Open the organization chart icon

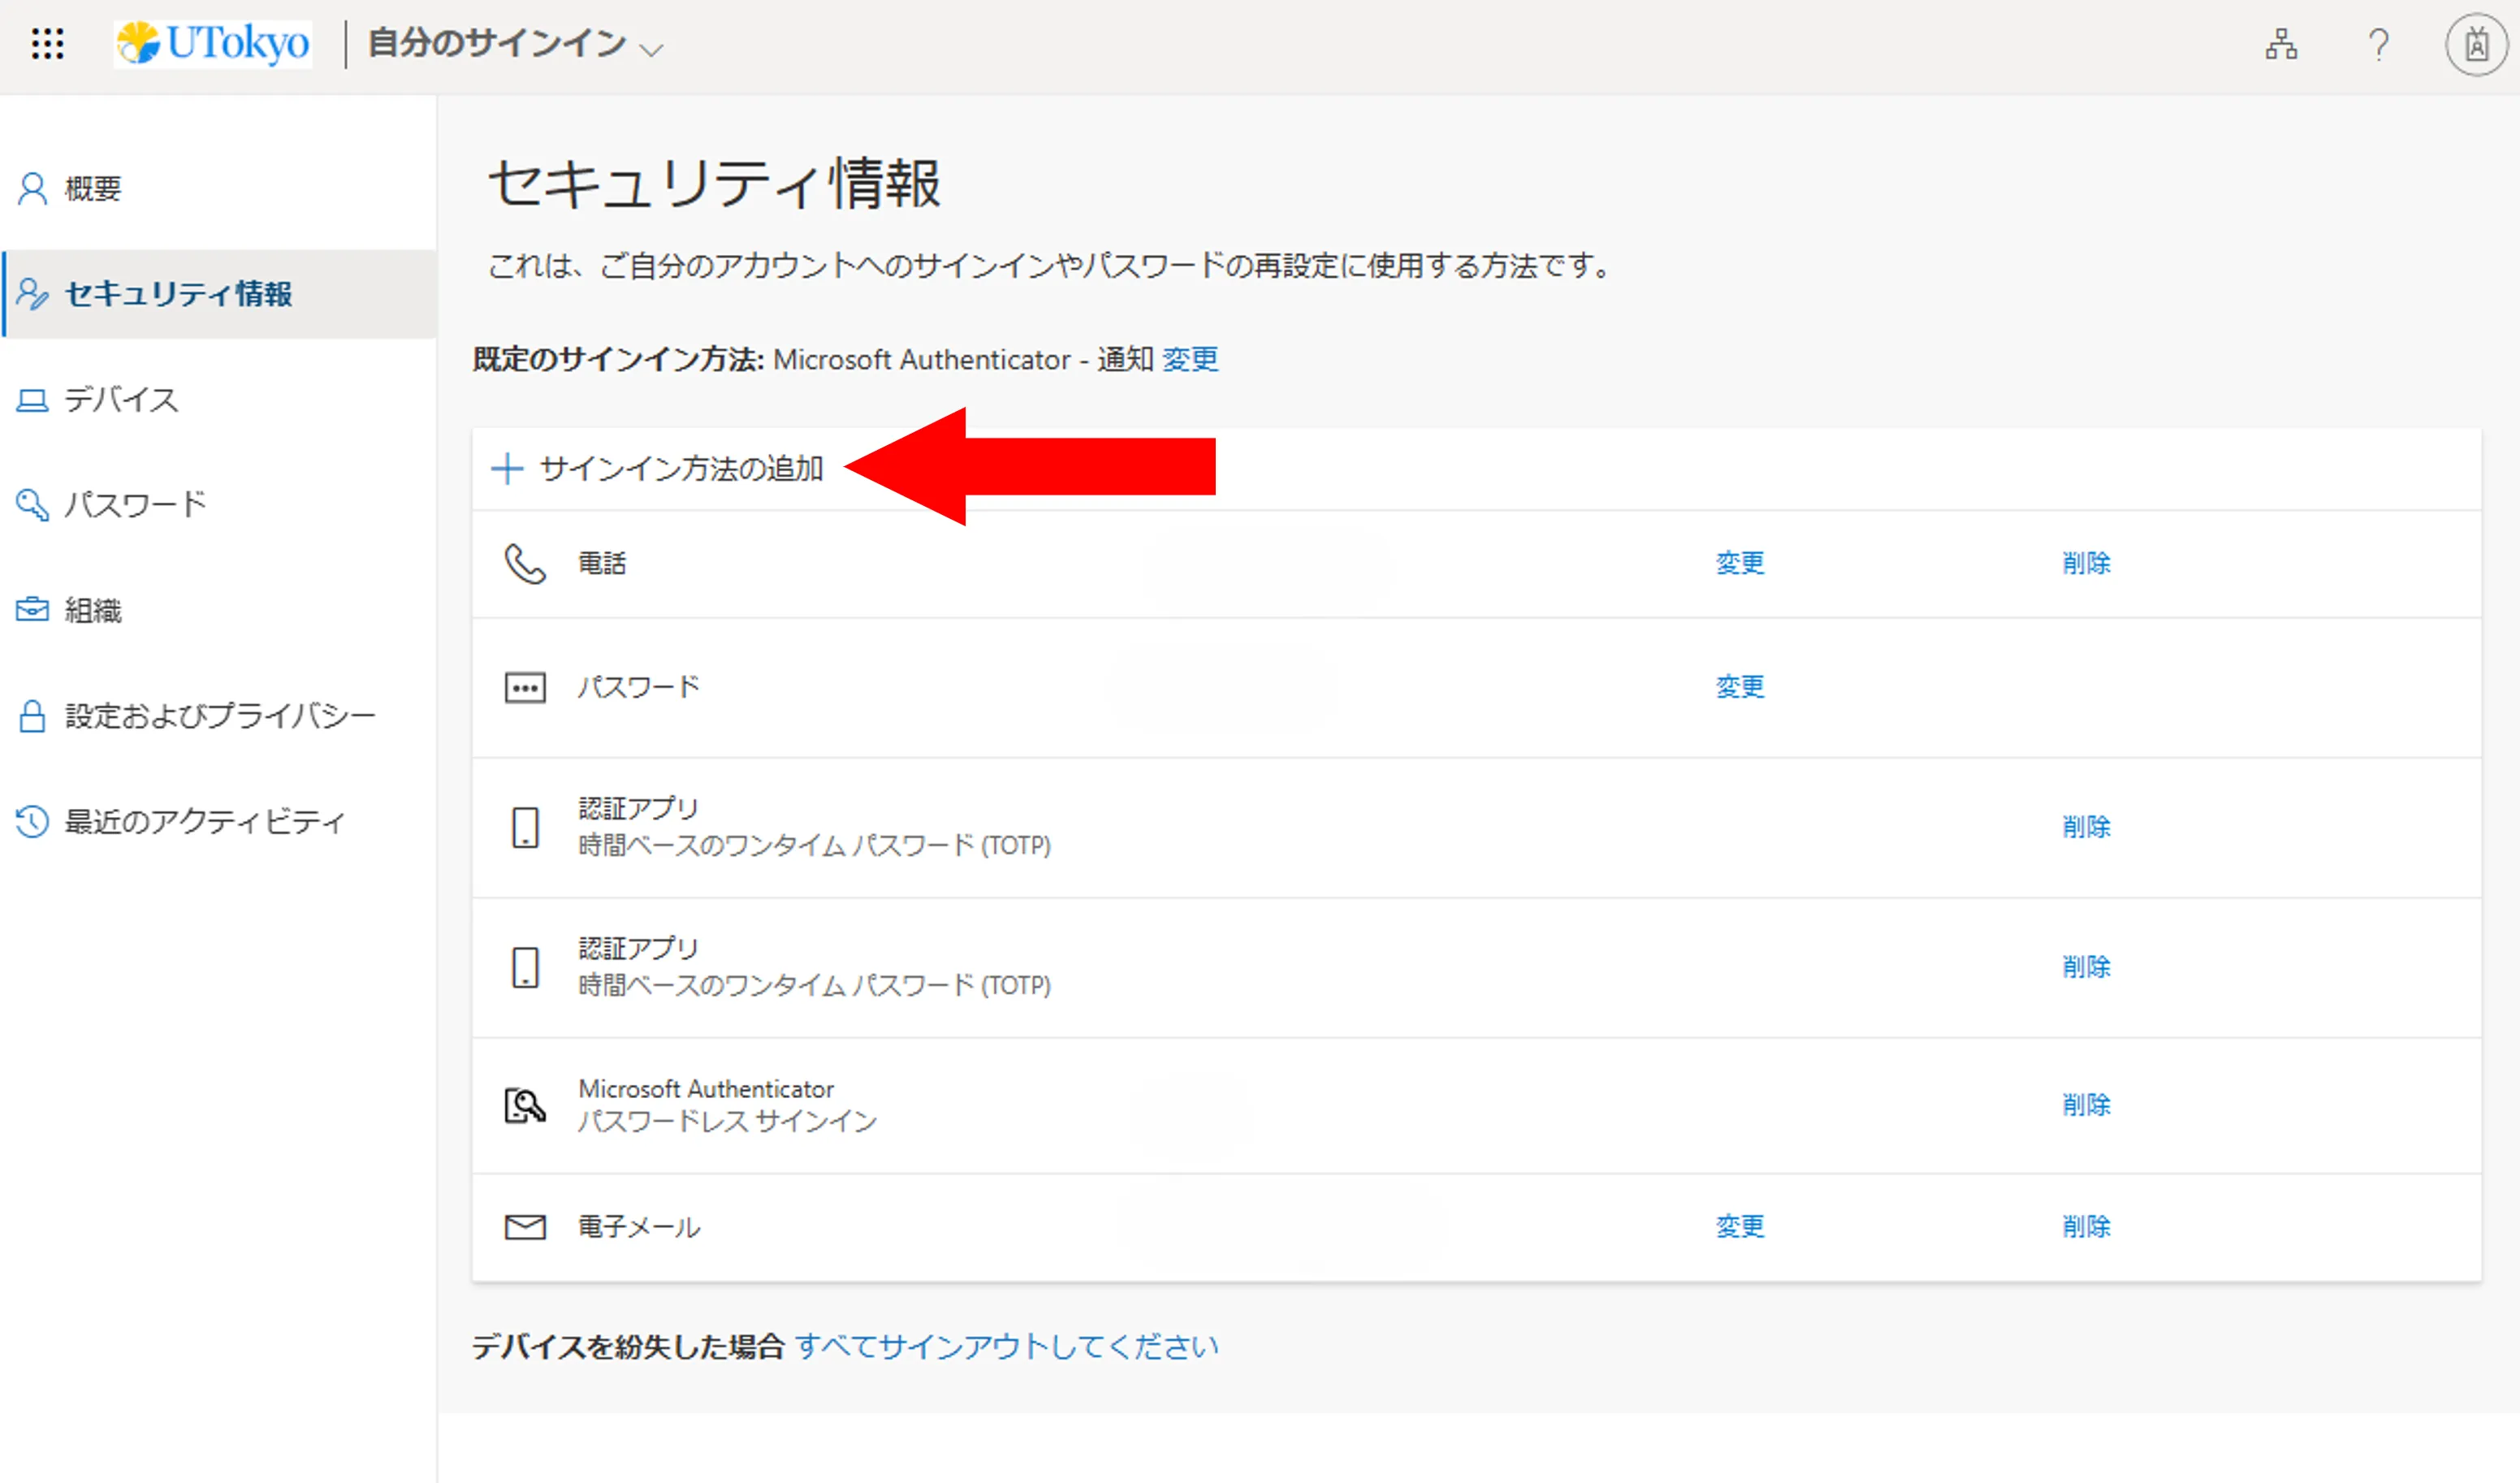coord(2281,45)
